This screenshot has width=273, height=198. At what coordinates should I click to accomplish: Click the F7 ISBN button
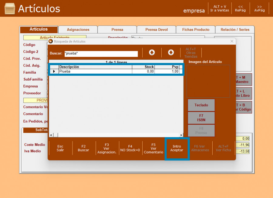[201, 118]
